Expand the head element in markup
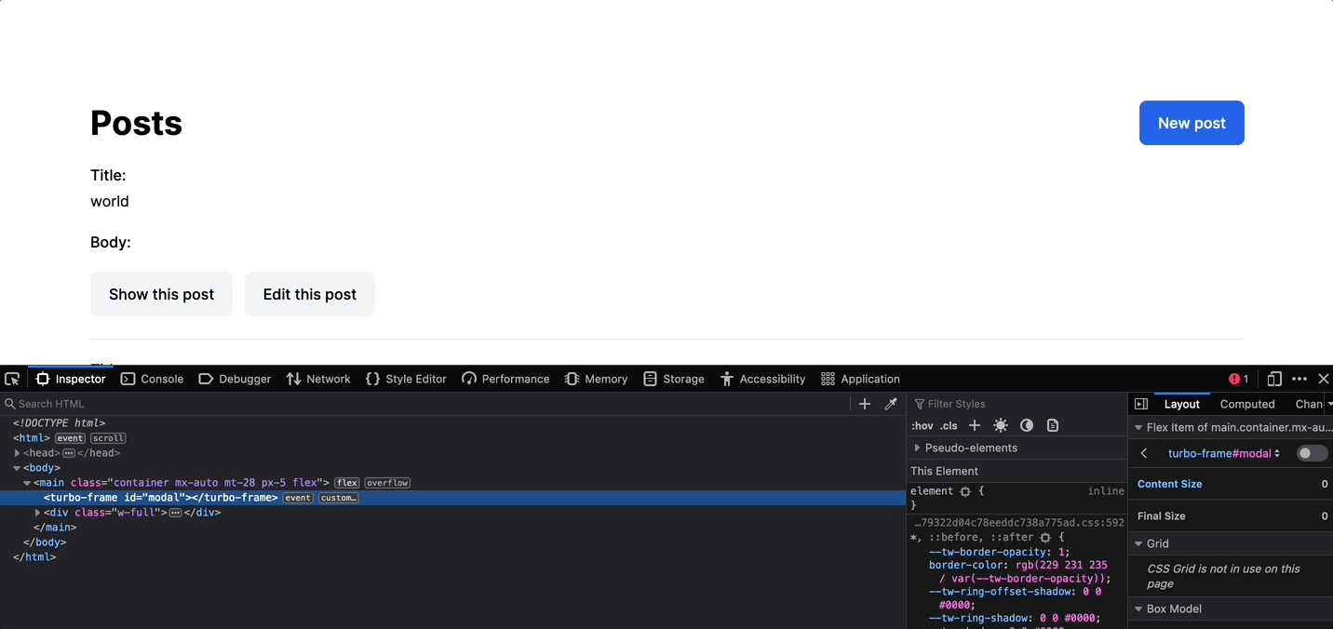This screenshot has width=1333, height=629. coord(17,453)
